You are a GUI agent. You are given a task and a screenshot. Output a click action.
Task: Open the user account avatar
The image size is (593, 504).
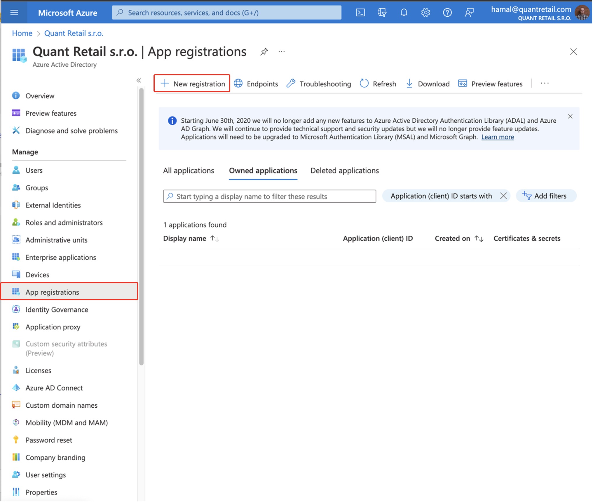tap(582, 13)
